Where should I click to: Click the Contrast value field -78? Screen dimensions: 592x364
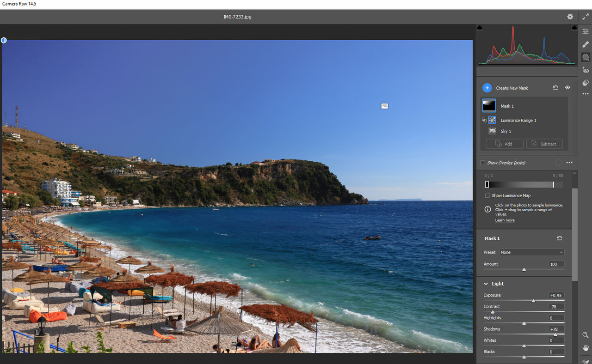pyautogui.click(x=556, y=306)
